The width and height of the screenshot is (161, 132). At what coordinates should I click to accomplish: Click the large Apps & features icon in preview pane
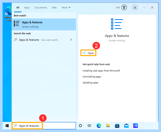coord(117,24)
